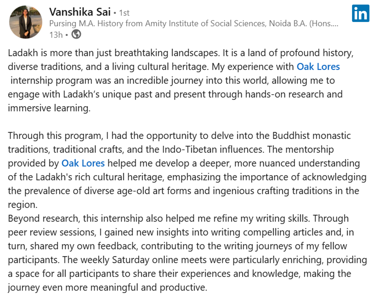Click the text 'Amity Institute of Social Sciences'
The width and height of the screenshot is (374, 304).
tap(205, 23)
